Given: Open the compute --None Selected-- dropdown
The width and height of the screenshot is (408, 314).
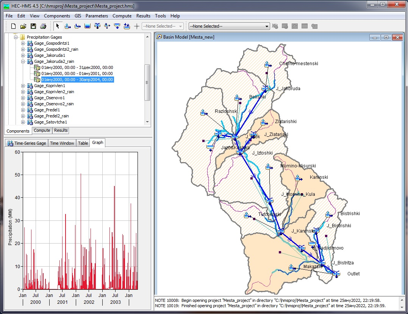Looking at the screenshot, I should (x=229, y=26).
